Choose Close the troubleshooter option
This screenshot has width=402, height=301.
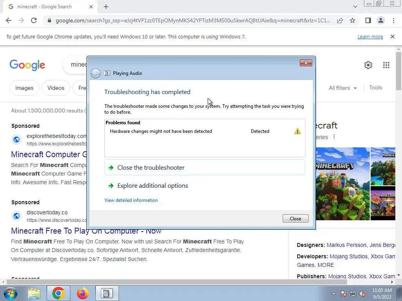[x=205, y=167]
